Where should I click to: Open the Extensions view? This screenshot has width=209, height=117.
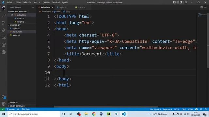[4, 45]
